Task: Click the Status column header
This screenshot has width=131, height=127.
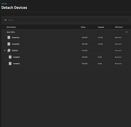Action: 83,27
